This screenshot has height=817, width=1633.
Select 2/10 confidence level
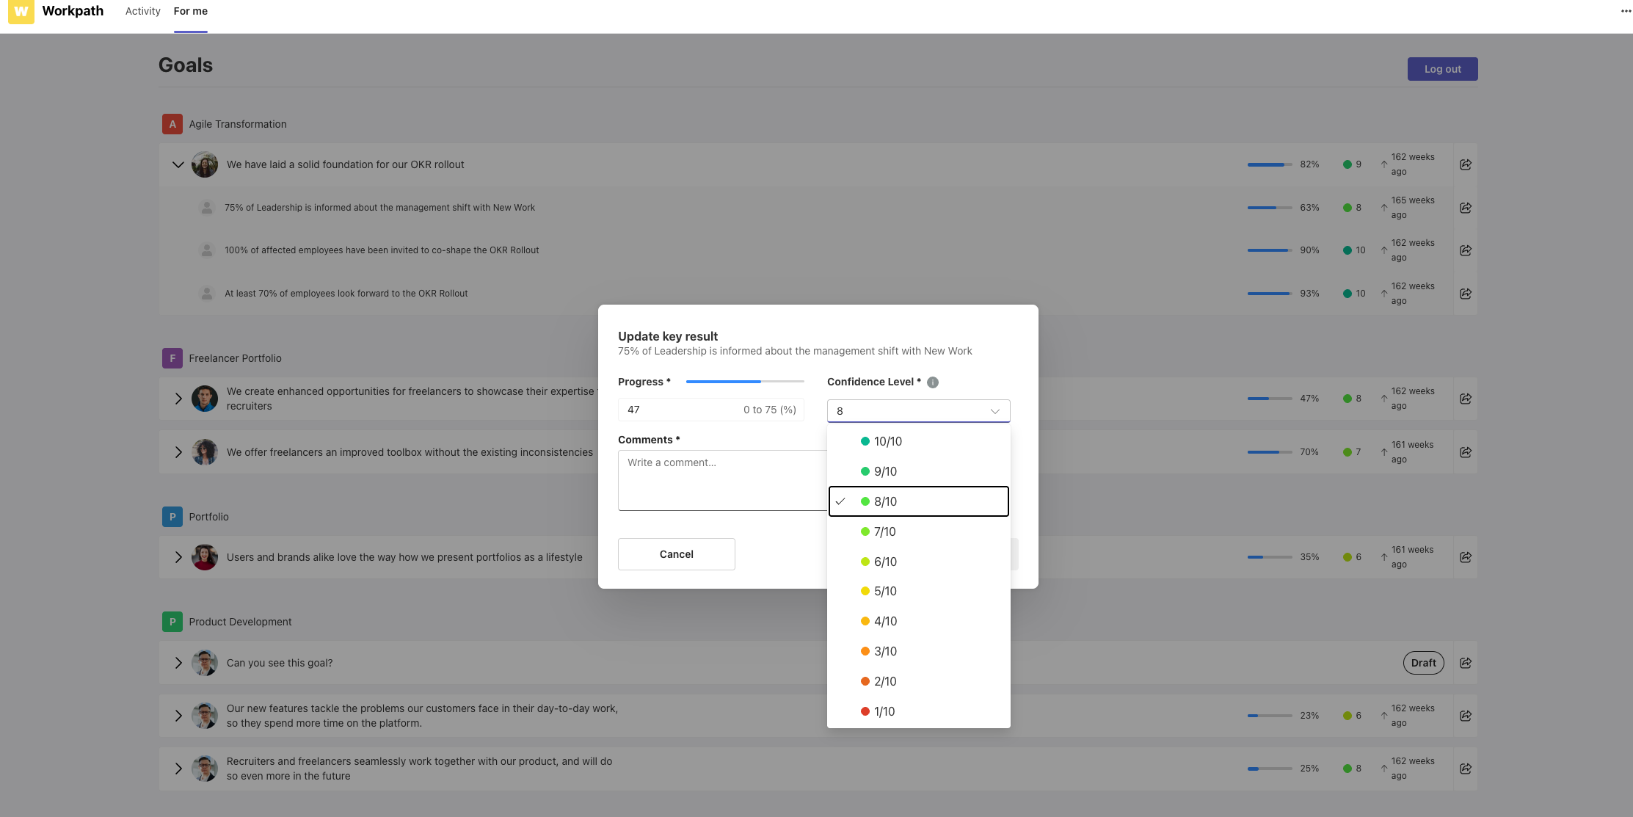918,681
